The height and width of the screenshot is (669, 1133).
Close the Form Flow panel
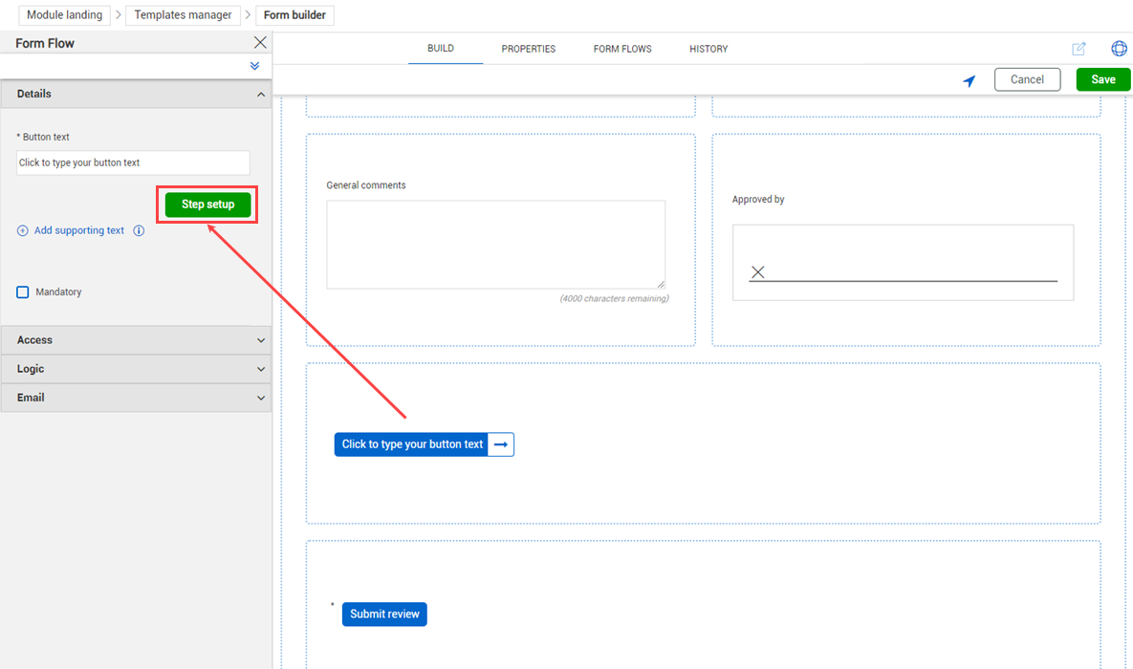(x=260, y=43)
